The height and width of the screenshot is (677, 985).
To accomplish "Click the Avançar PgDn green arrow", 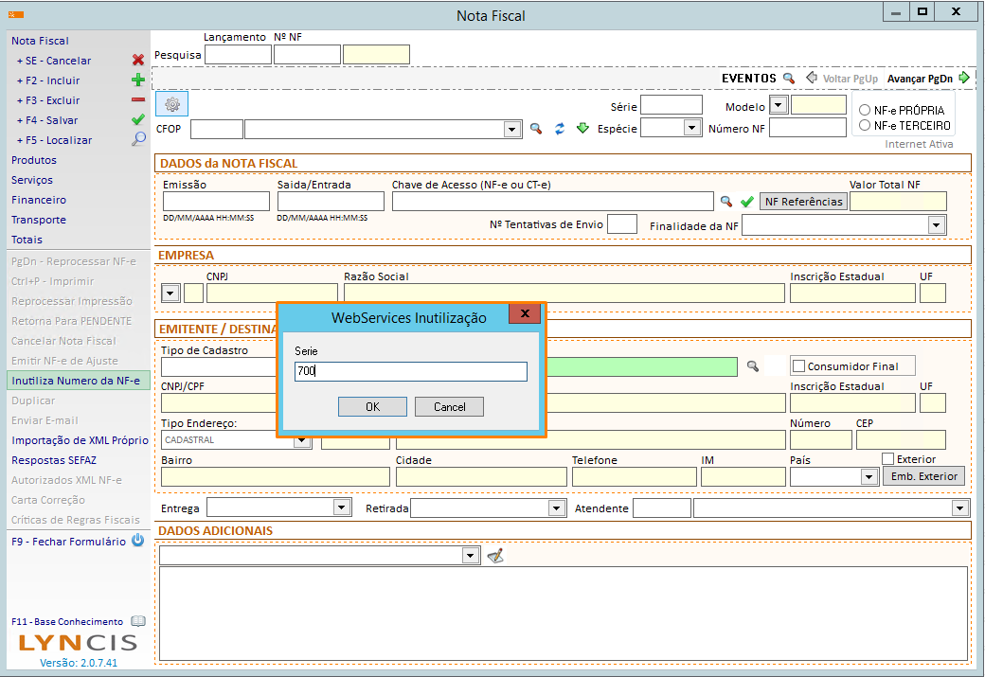I will 964,78.
